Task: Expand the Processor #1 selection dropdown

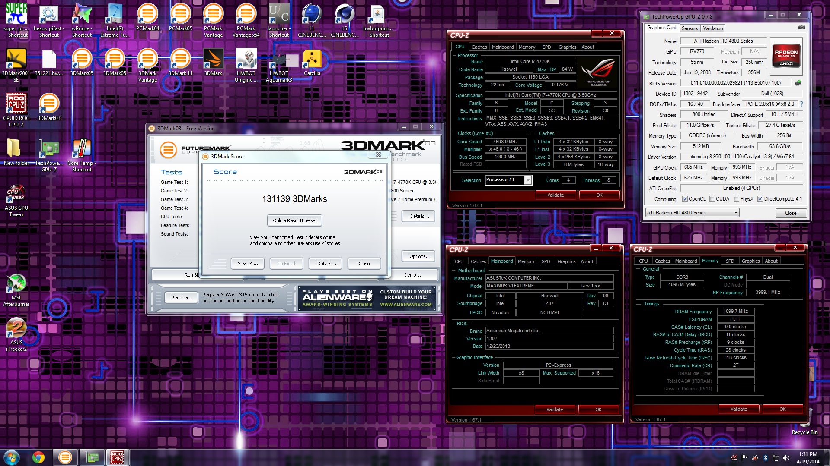Action: 528,180
